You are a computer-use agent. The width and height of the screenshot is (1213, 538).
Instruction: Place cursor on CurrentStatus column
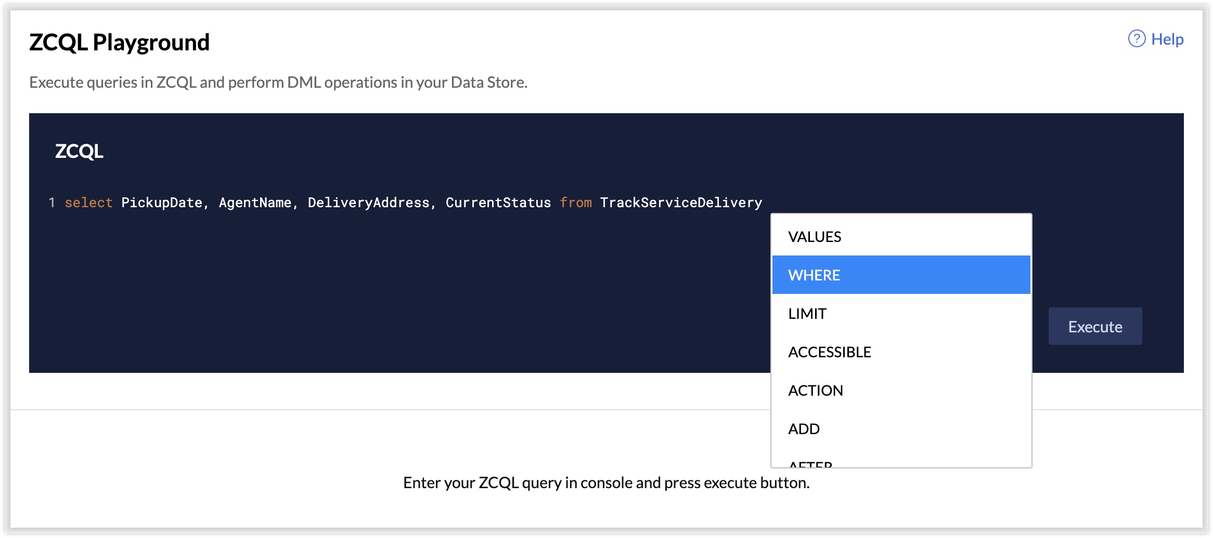pyautogui.click(x=498, y=203)
